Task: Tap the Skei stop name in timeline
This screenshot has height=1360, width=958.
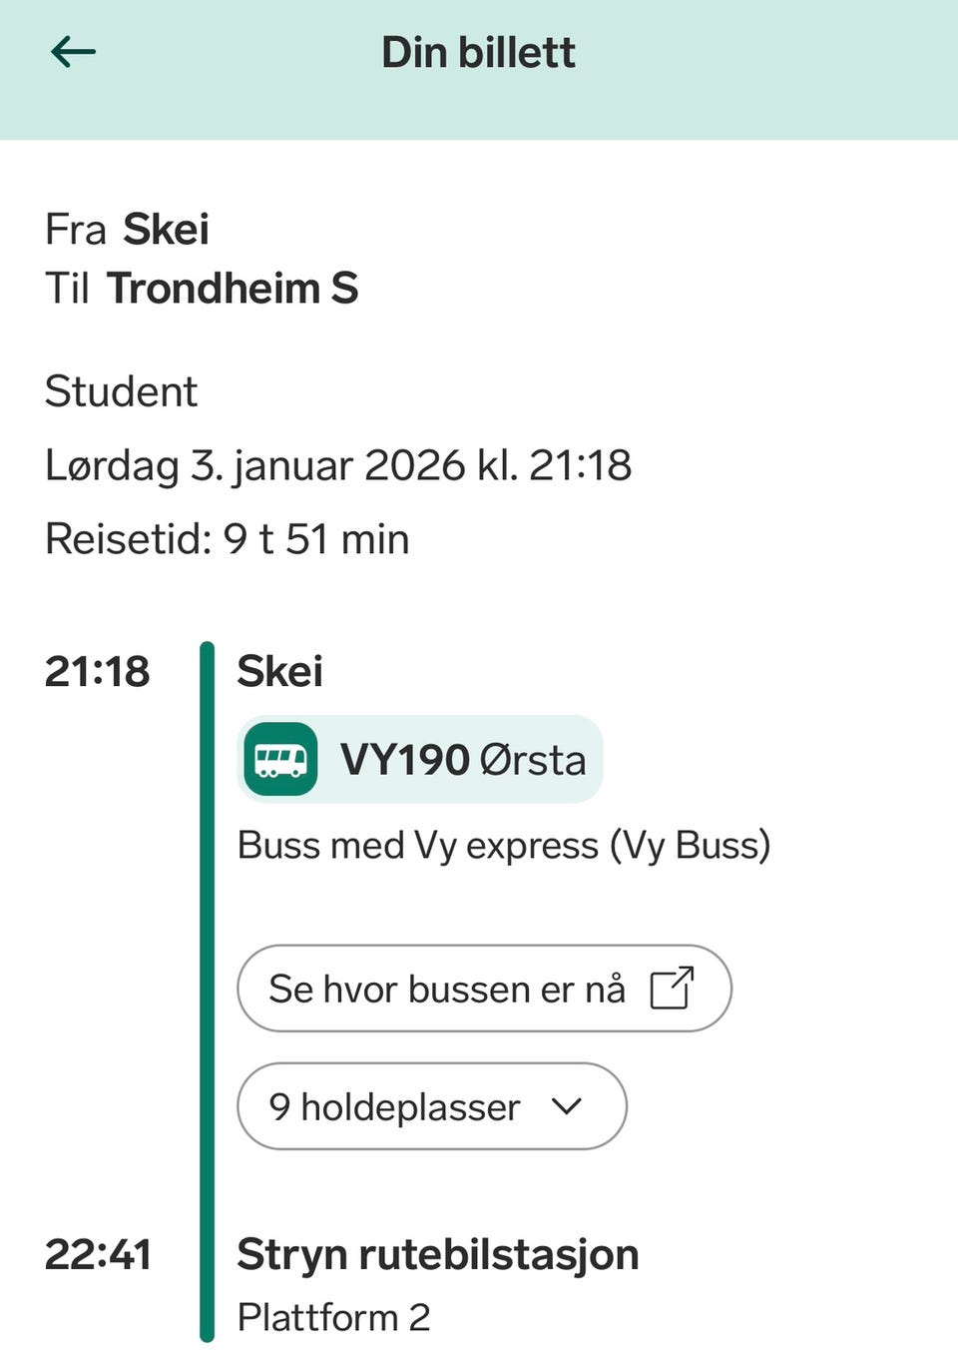Action: click(x=279, y=672)
